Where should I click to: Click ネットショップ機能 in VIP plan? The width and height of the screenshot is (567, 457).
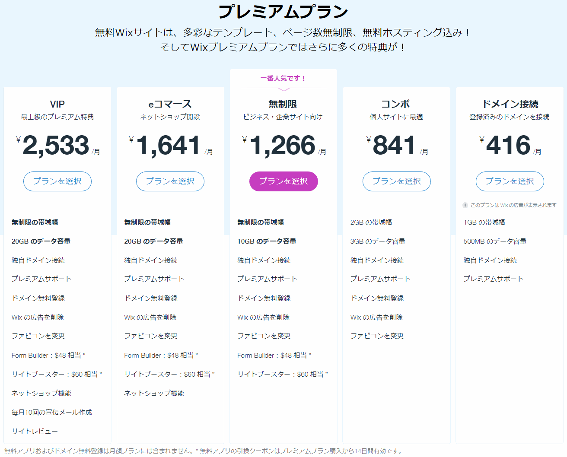41,394
